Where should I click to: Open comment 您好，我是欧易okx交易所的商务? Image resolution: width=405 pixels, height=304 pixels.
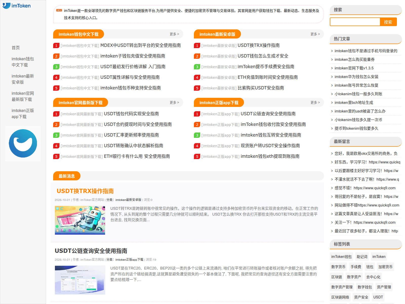coord(366,154)
